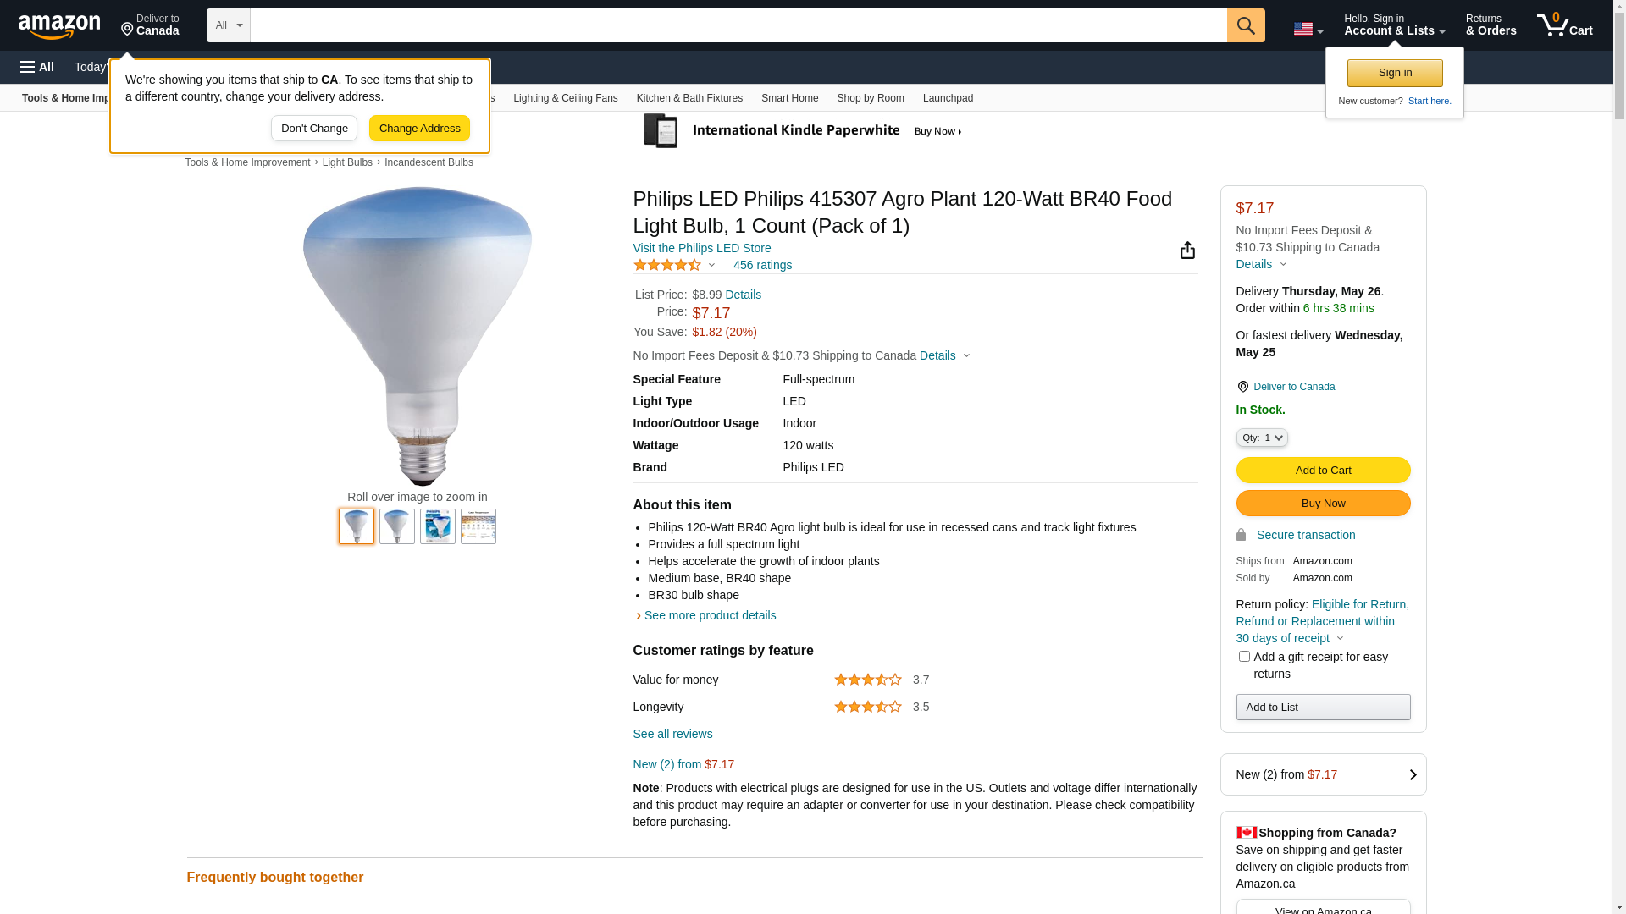Open the All hamburger menu
The width and height of the screenshot is (1626, 914).
tap(37, 67)
